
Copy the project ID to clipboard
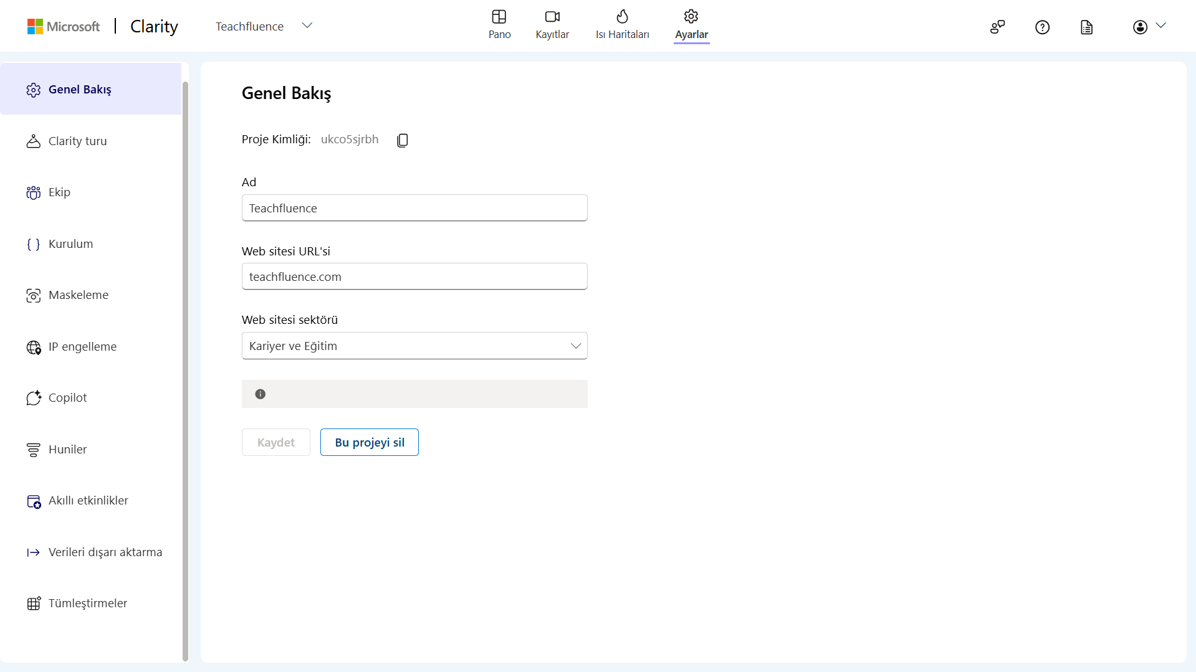pyautogui.click(x=403, y=140)
